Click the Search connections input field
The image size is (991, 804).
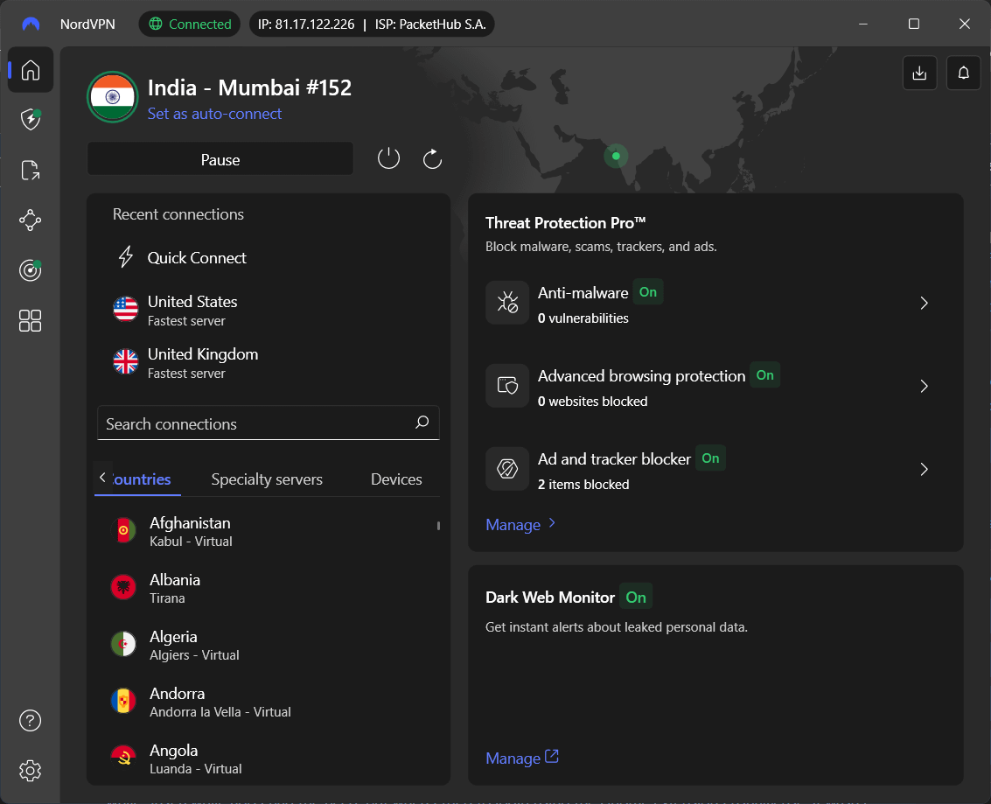254,423
